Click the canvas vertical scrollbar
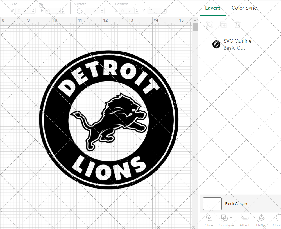Viewport: 281px width, 229px height. (194, 27)
